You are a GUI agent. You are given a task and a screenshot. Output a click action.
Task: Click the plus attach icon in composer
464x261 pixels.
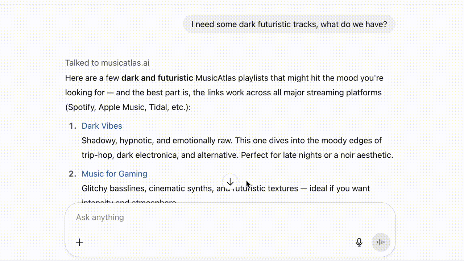click(x=79, y=243)
